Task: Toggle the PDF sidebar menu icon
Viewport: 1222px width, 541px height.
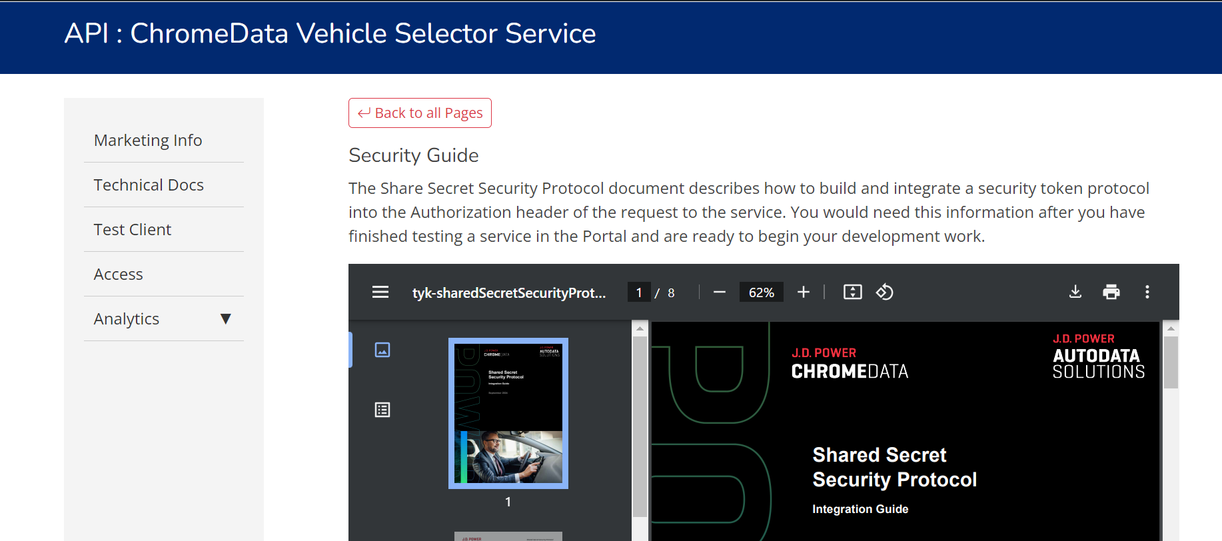Action: point(380,292)
